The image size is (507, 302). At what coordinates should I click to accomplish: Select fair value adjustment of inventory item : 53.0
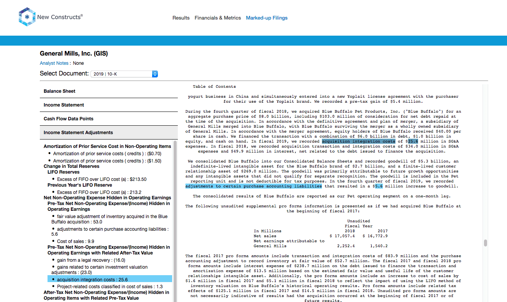coord(110,219)
